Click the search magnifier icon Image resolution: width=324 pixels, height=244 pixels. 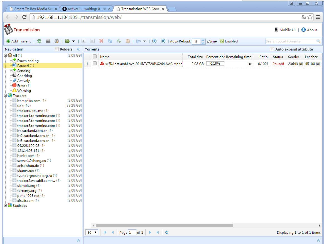coord(318,41)
